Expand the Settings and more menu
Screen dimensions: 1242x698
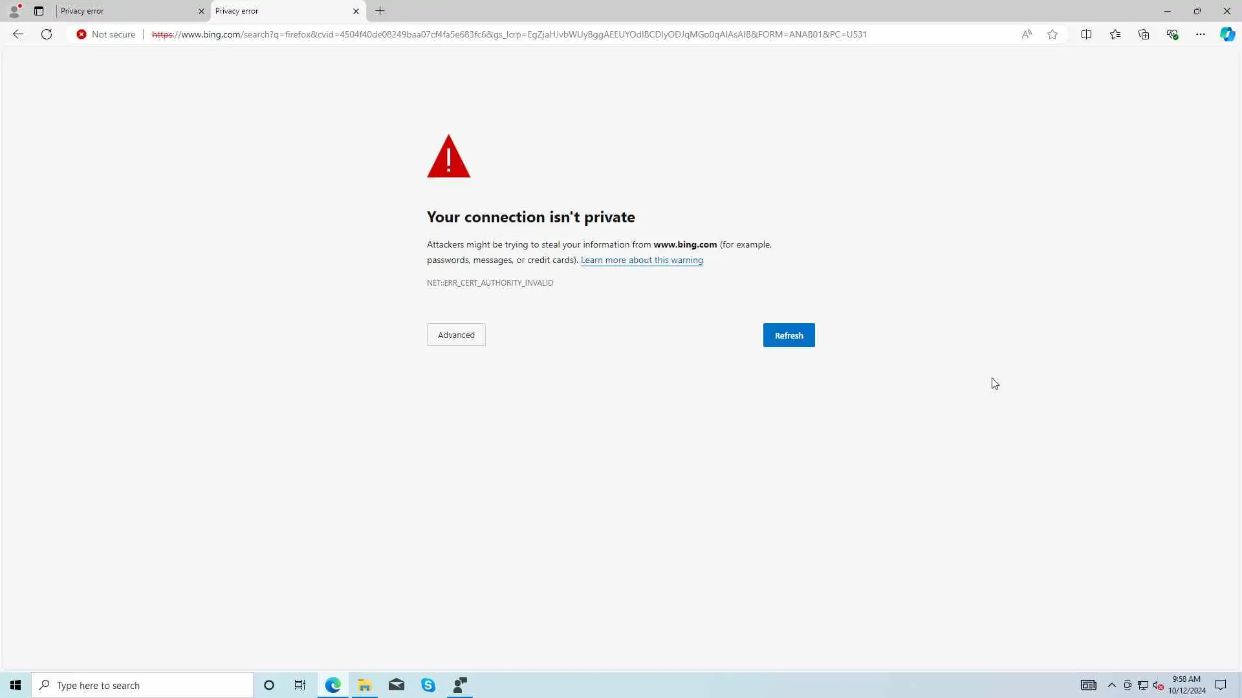[1201, 34]
